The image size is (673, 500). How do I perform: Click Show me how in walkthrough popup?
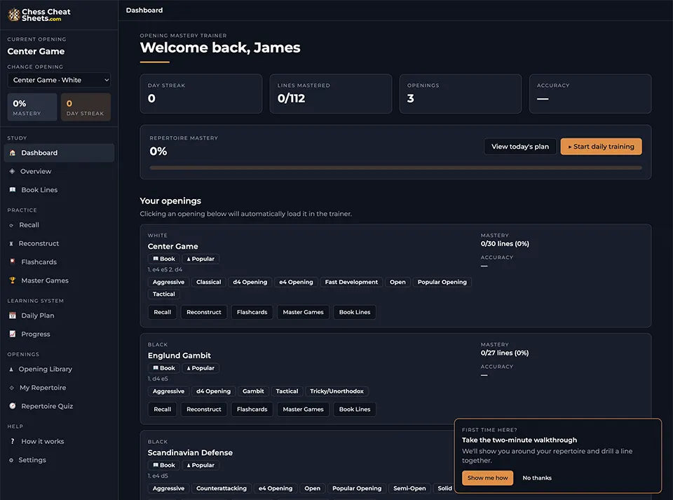click(x=487, y=478)
